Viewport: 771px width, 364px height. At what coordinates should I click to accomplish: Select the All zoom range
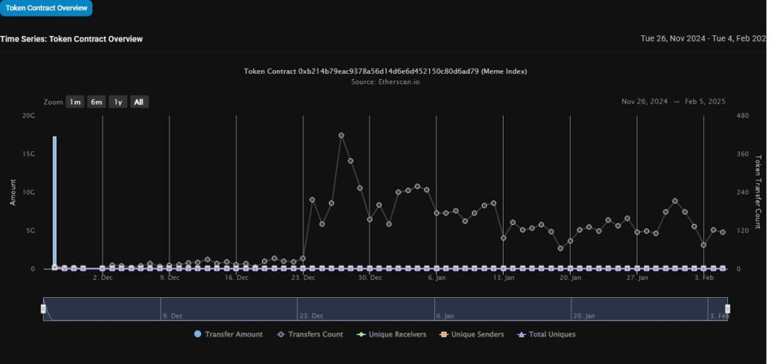(139, 102)
